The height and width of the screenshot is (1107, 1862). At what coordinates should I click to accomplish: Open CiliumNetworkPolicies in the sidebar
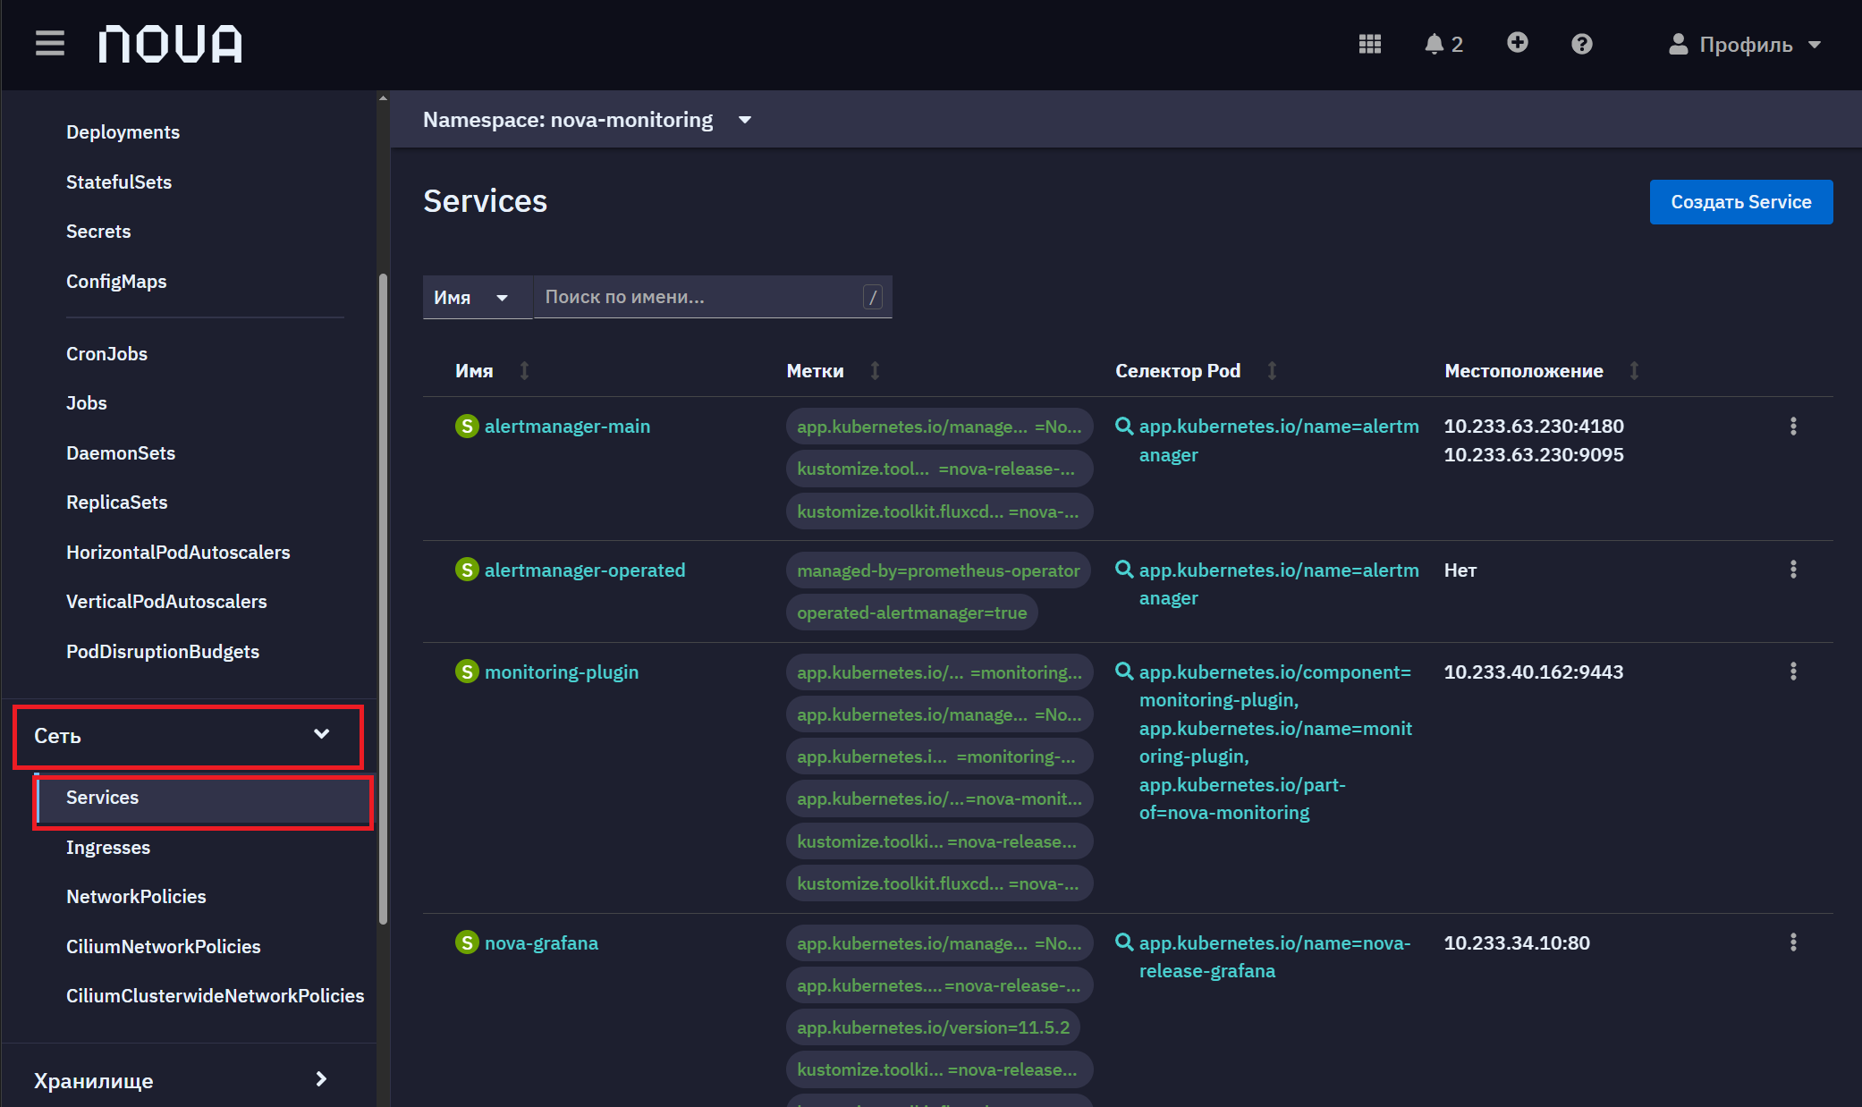pyautogui.click(x=164, y=947)
